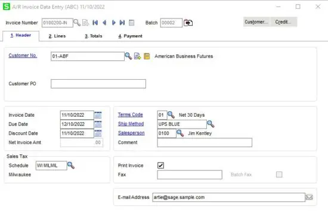Click the customer quick-add icon

(137, 56)
